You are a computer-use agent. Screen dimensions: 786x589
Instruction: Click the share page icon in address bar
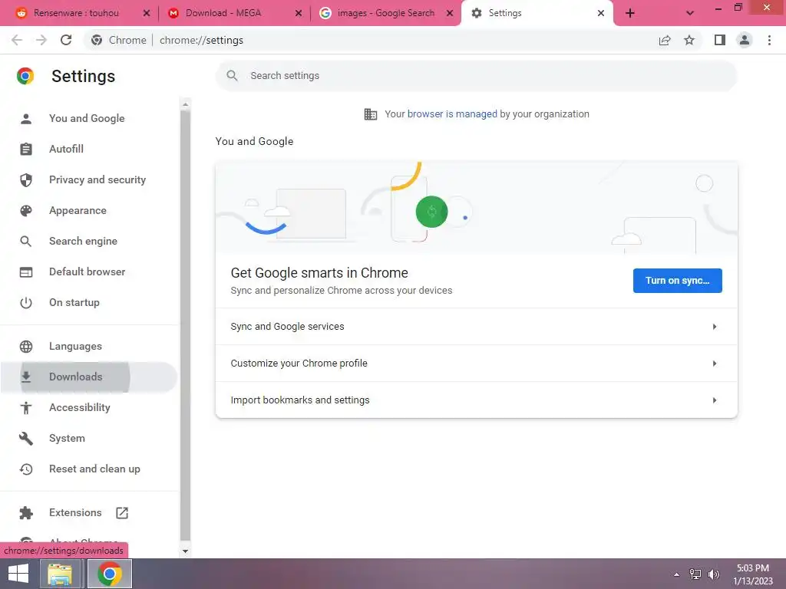665,40
